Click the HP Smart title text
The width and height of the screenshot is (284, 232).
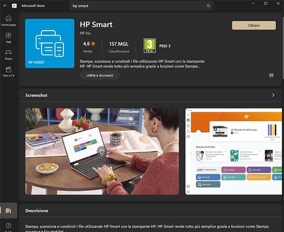[96, 25]
